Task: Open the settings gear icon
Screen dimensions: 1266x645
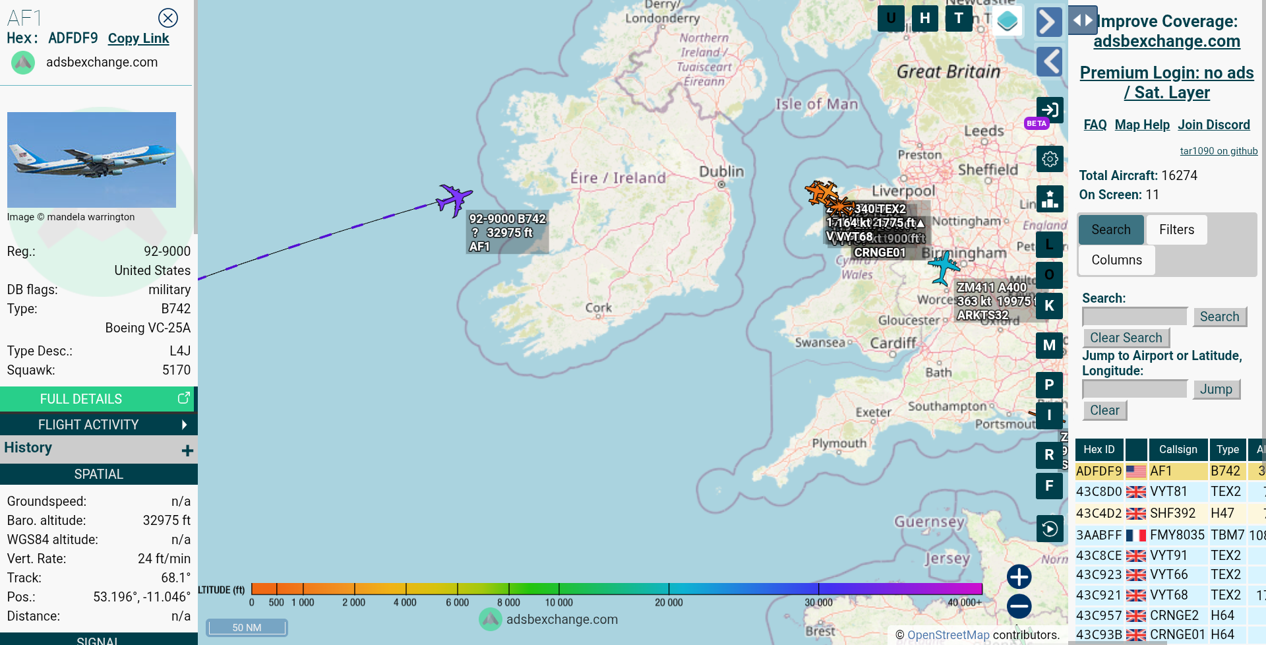Action: coord(1050,159)
